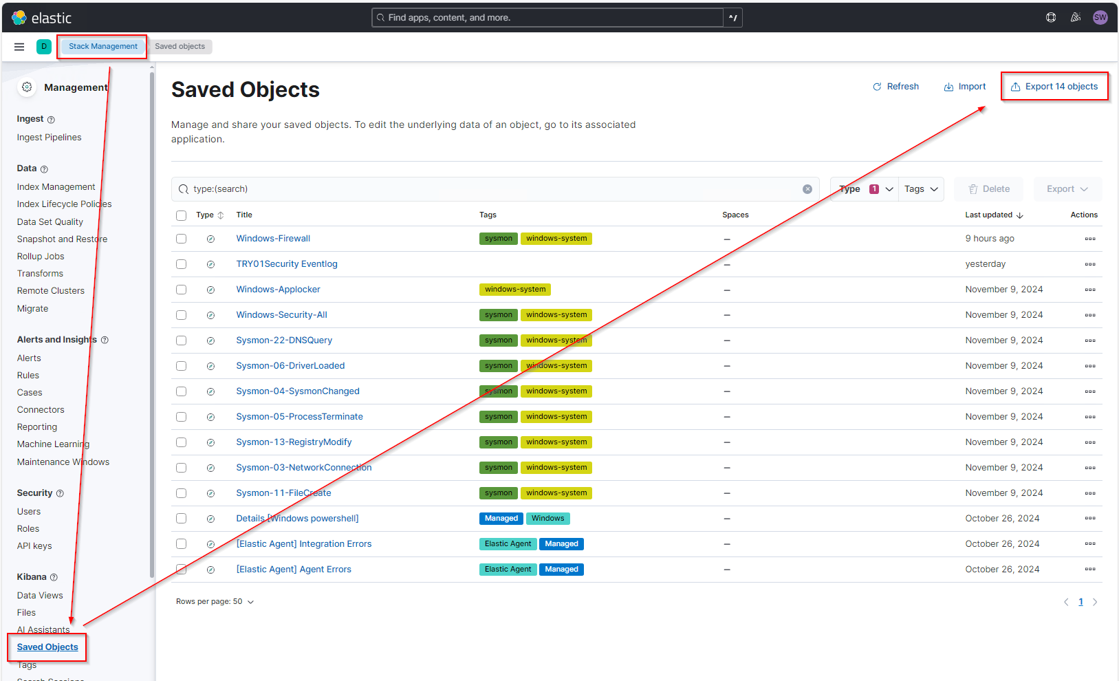Go to previous page arrow

tap(1066, 602)
